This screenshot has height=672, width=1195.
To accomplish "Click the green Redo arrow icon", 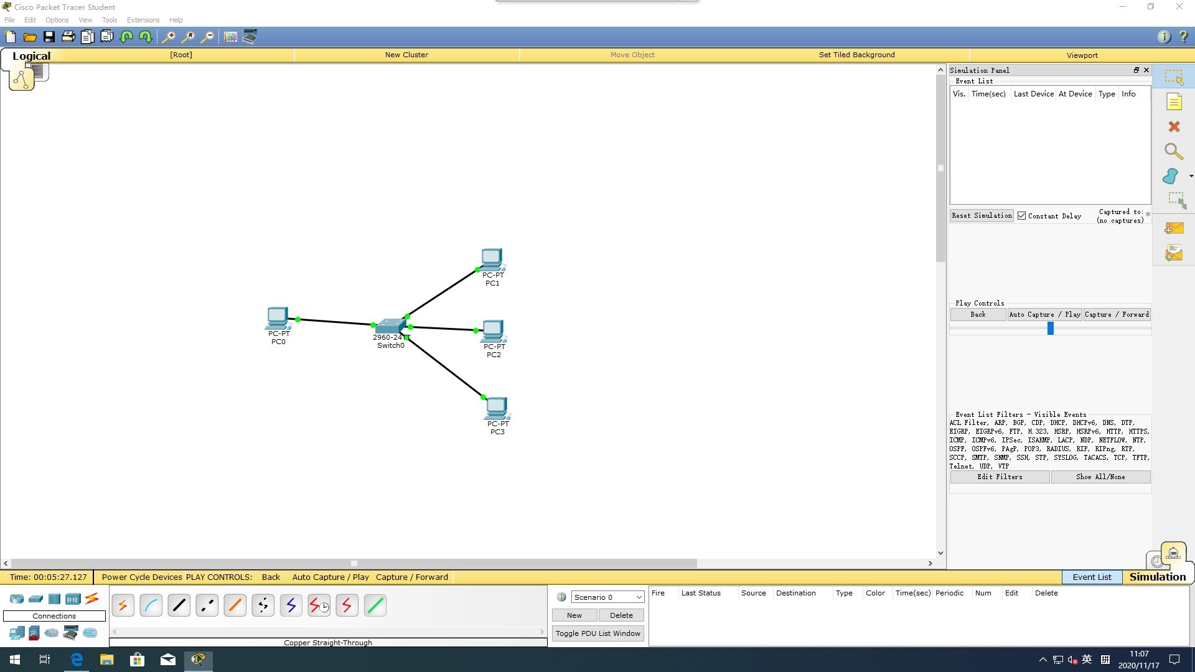I will (146, 37).
